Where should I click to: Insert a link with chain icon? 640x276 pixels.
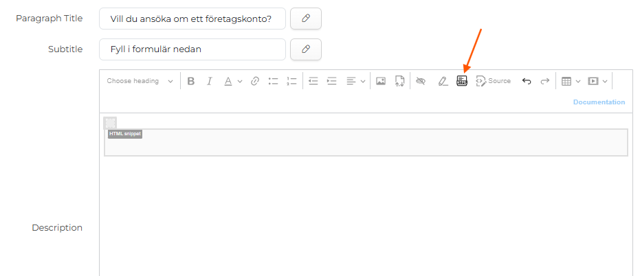coord(254,81)
